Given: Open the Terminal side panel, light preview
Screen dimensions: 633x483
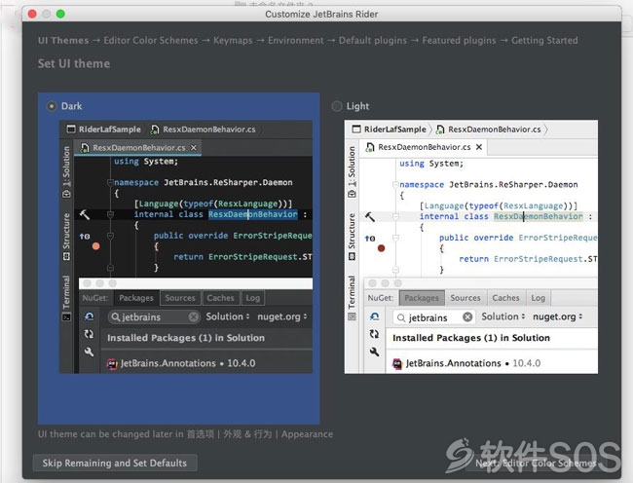Looking at the screenshot, I should coord(352,298).
